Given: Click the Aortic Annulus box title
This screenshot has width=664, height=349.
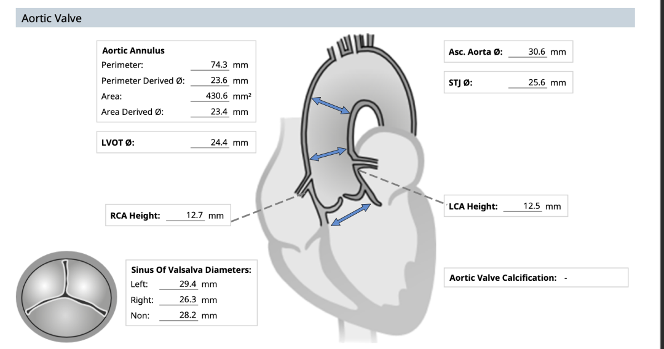Looking at the screenshot, I should click(x=133, y=50).
